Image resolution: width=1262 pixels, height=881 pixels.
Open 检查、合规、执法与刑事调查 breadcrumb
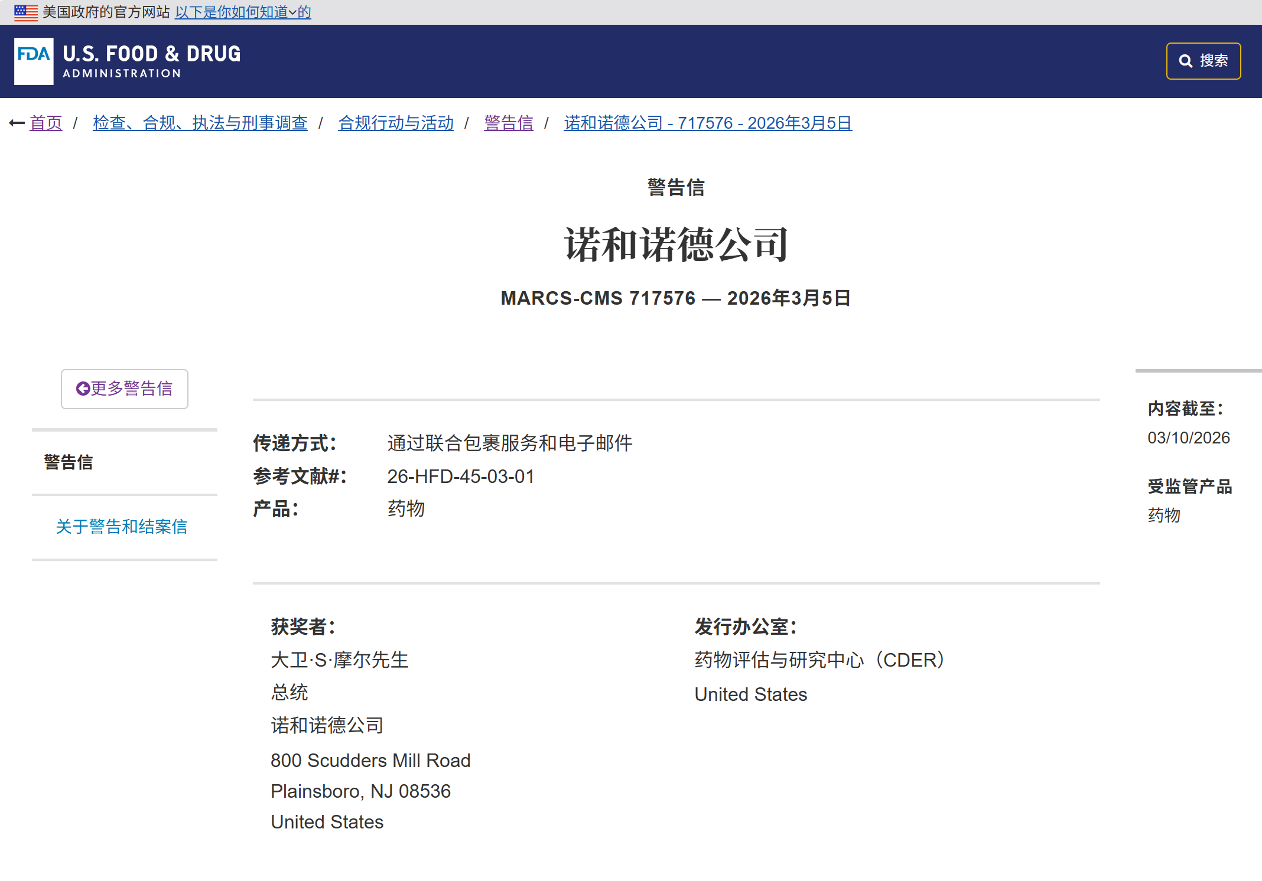coord(200,123)
